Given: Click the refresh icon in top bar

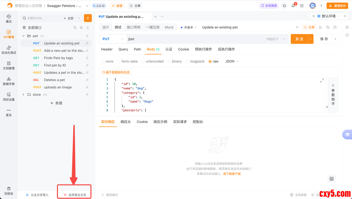Looking at the screenshot, I should click(284, 6).
